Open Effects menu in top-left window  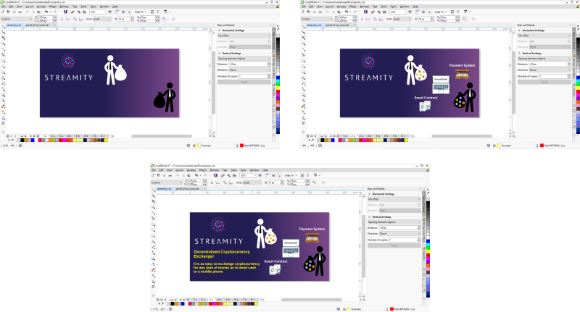(53, 7)
